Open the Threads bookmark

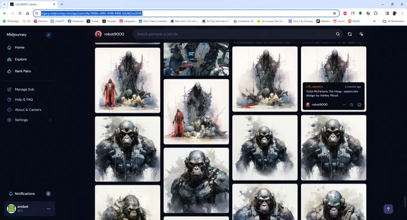tap(109, 21)
